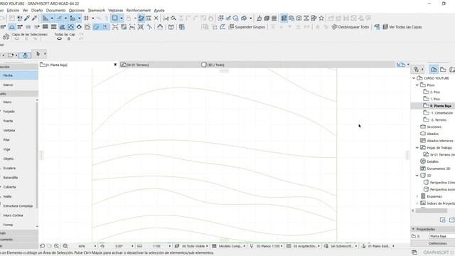Viewport: 455px width, 256px height.
Task: Select the Viga beam tool
Action: (x=18, y=149)
